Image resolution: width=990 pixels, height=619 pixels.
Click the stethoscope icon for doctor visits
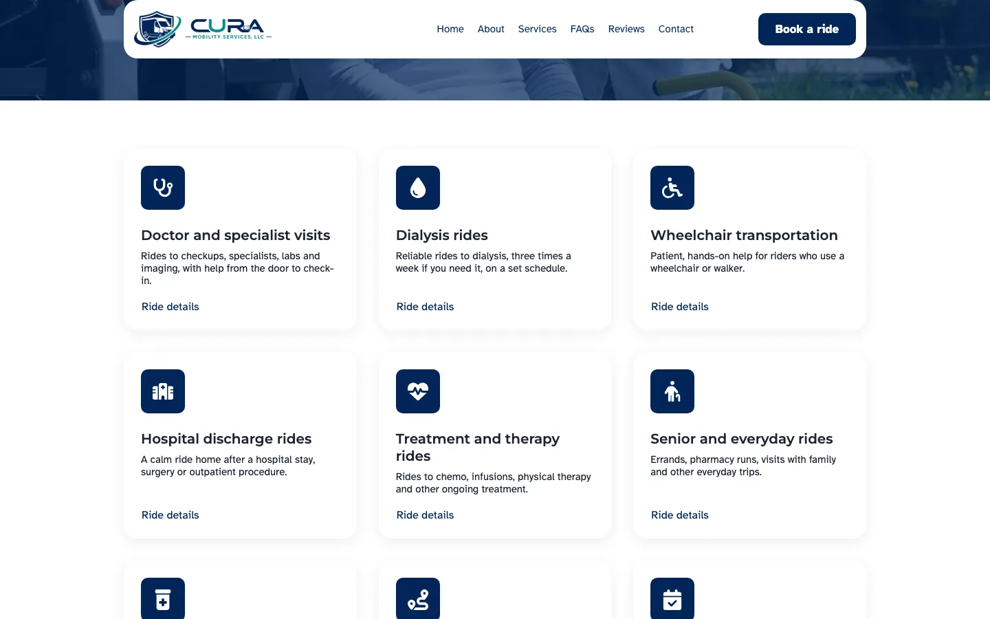point(163,188)
